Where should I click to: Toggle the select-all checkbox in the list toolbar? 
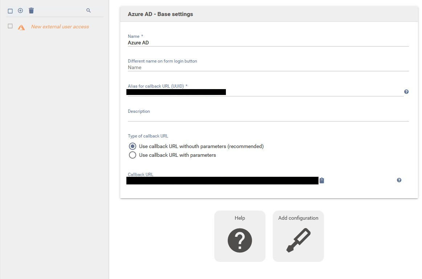point(10,11)
